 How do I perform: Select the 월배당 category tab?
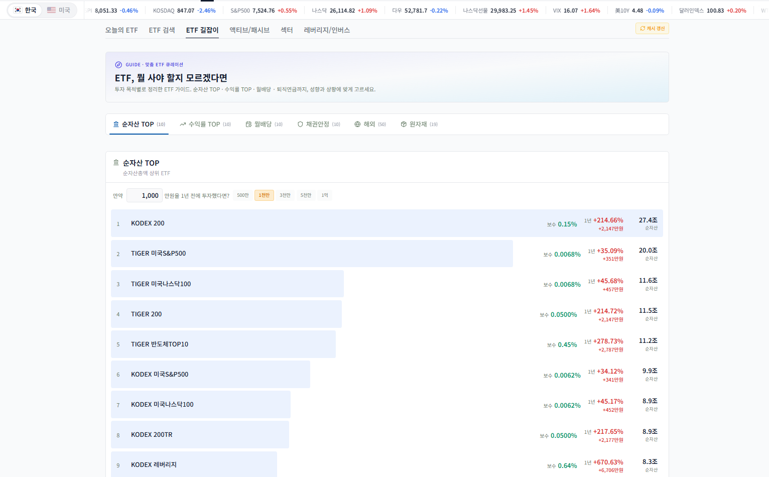pyautogui.click(x=264, y=124)
